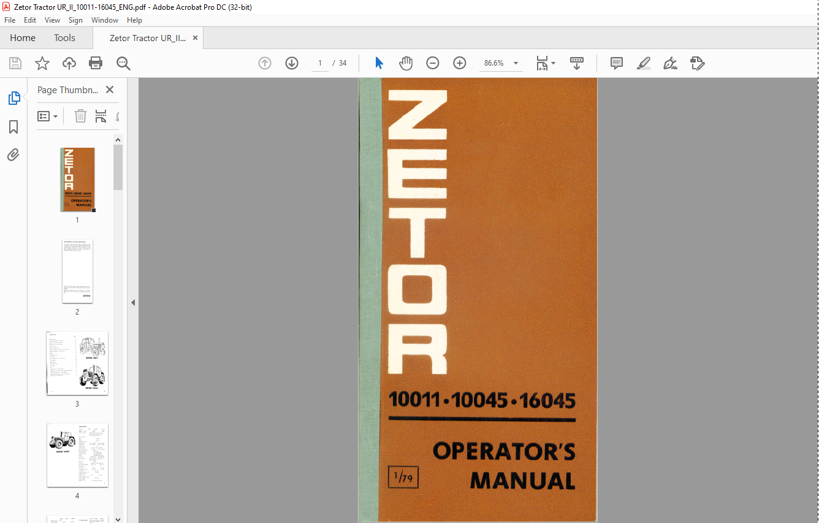Switch to the Tools tab

click(x=64, y=38)
